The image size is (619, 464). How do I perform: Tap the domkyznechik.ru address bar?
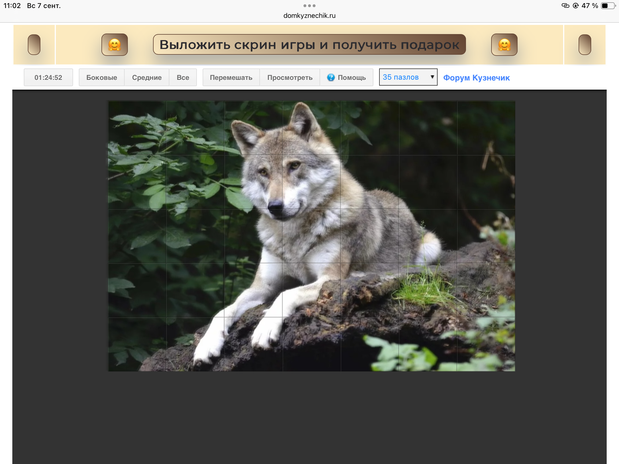coord(309,15)
